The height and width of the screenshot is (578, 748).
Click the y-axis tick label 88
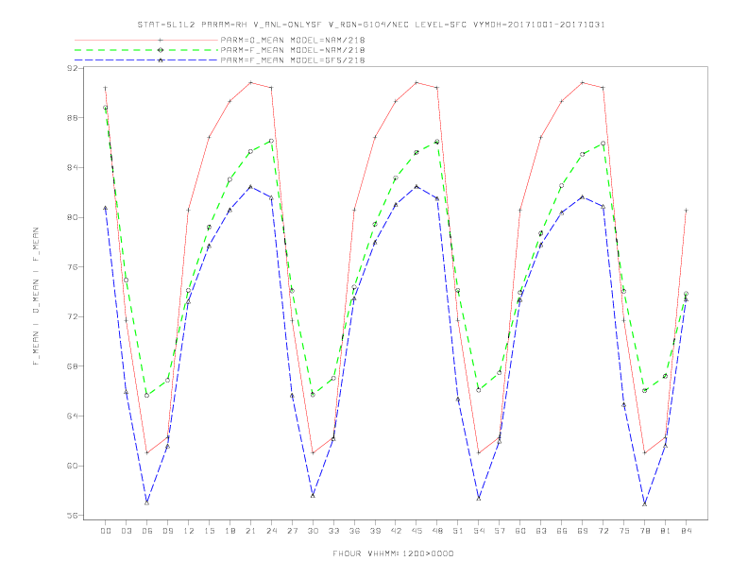click(x=72, y=118)
